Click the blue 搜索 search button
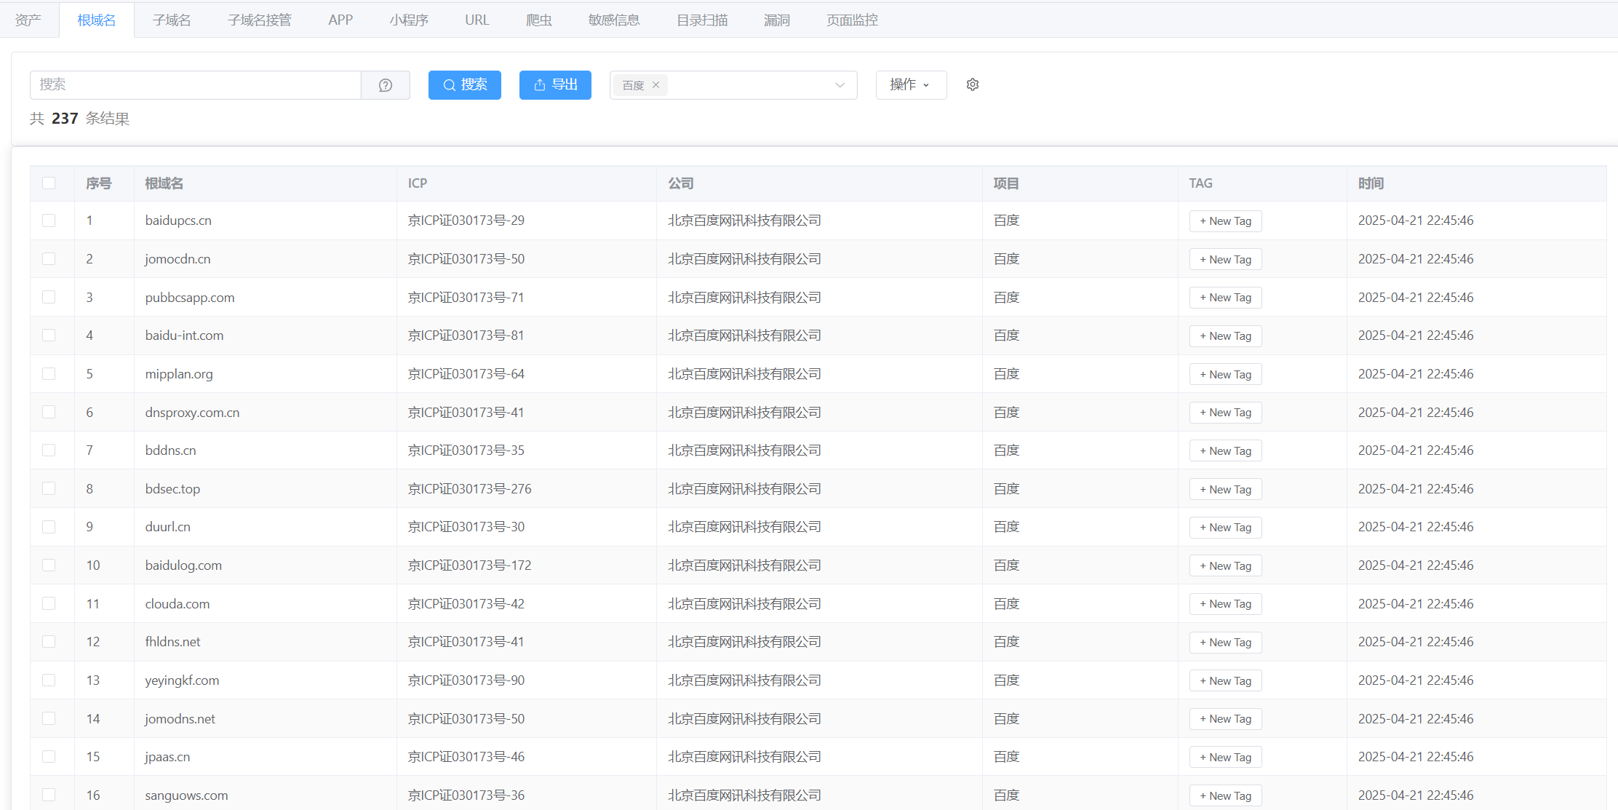Image resolution: width=1618 pixels, height=810 pixels. (465, 85)
